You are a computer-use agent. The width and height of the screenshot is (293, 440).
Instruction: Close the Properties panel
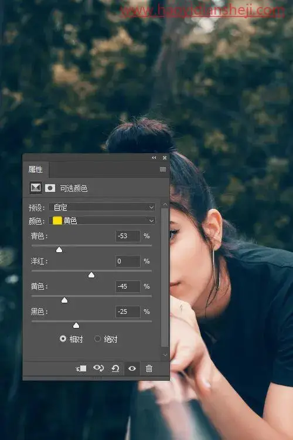[x=165, y=158]
